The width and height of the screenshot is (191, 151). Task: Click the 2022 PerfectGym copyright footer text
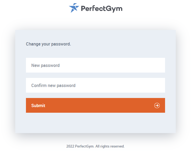pos(95,146)
